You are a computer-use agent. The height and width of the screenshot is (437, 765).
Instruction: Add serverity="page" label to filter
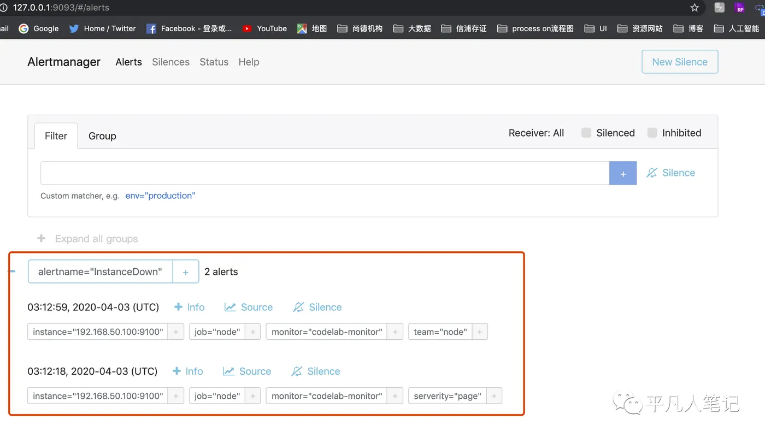[494, 395]
